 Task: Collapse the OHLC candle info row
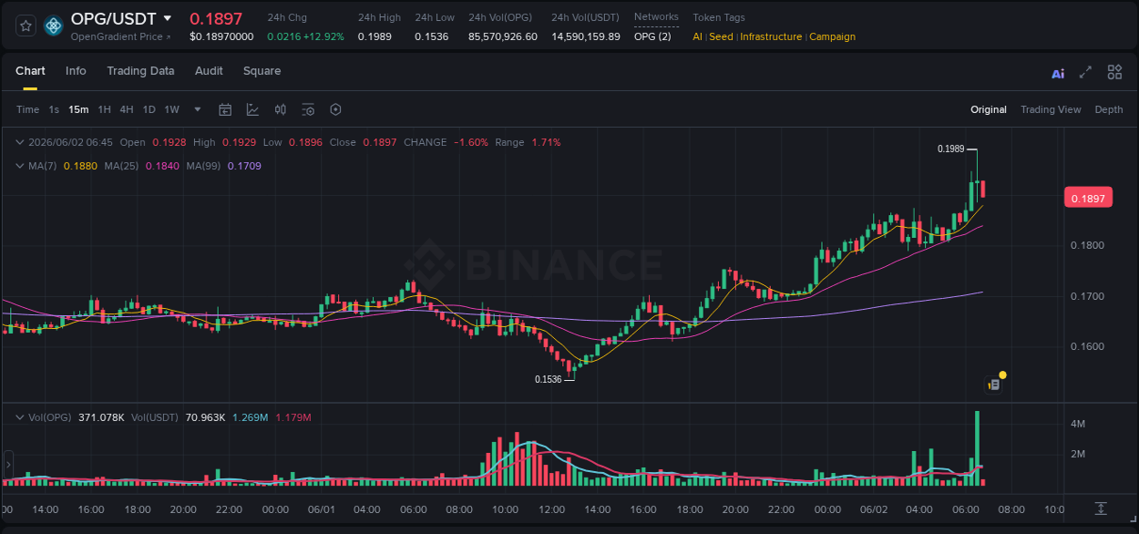click(x=20, y=142)
